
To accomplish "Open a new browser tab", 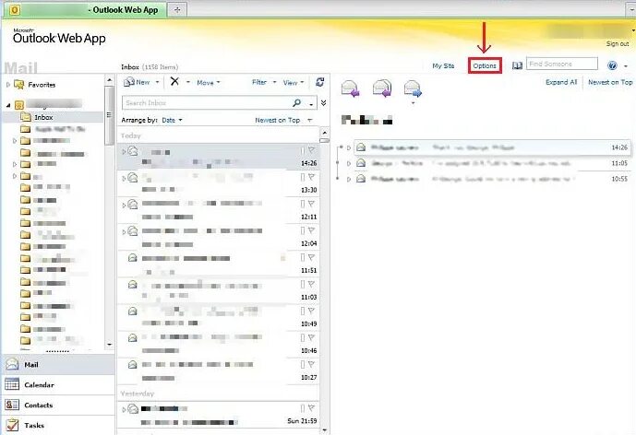I will click(177, 10).
